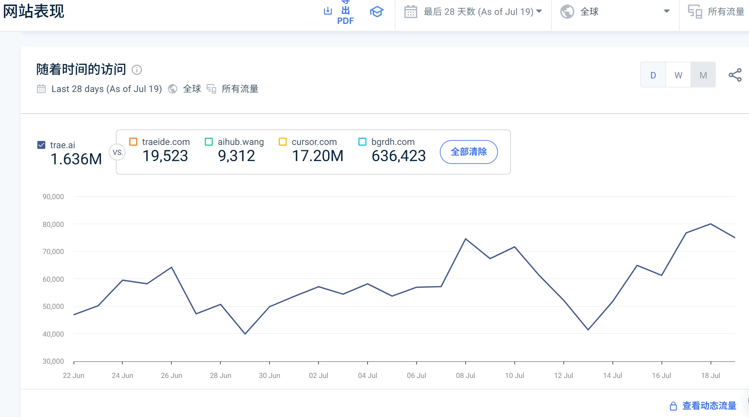This screenshot has width=749, height=417.
Task: Click the devices icon beside 所有流量
Action: [x=694, y=12]
